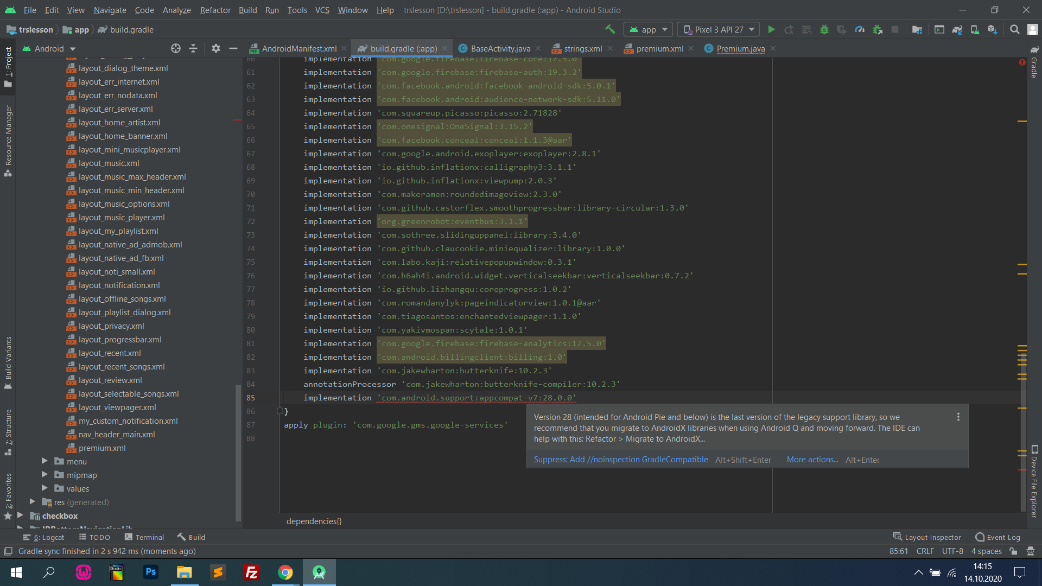This screenshot has width=1042, height=586.
Task: Open the Android project view dropdown
Action: pos(49,48)
